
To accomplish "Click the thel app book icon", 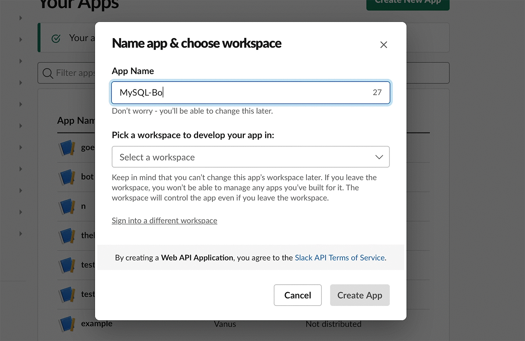I will tap(67, 236).
